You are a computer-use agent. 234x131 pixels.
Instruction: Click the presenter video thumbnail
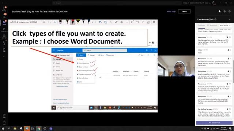tap(176, 66)
